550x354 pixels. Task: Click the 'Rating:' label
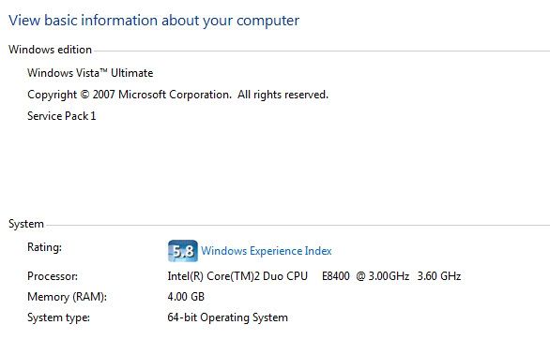44,247
